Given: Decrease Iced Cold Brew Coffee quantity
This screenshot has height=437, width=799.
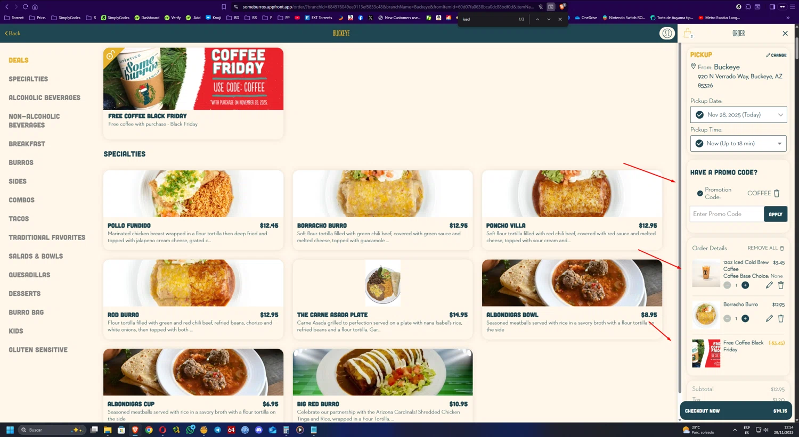Looking at the screenshot, I should point(727,285).
